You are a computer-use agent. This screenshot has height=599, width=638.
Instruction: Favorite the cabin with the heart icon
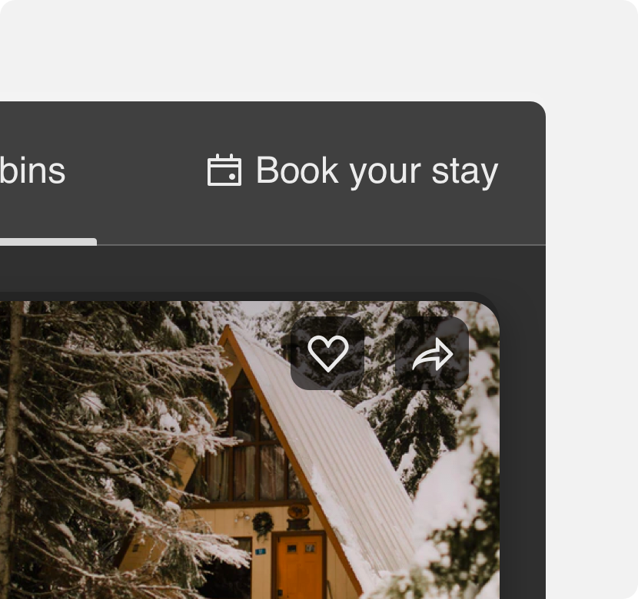tap(327, 353)
